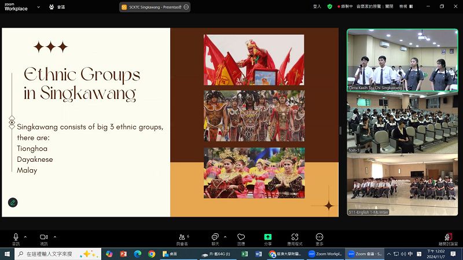Open the chat panel
Image resolution: width=463 pixels, height=260 pixels.
[215, 237]
